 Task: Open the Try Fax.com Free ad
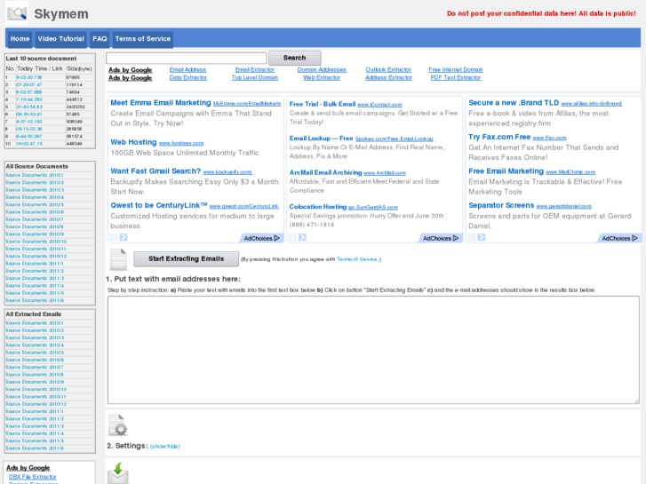pyautogui.click(x=499, y=137)
